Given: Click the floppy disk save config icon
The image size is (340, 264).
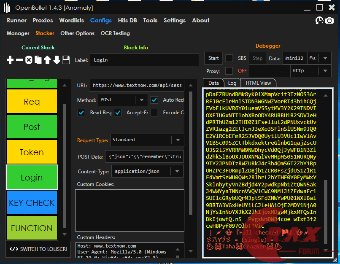Looking at the screenshot, I should coord(66,60).
